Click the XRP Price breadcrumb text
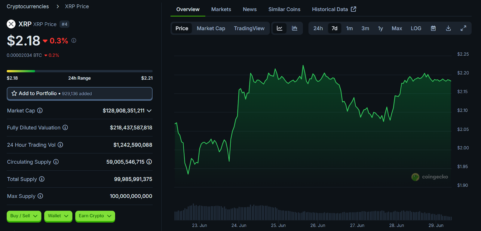The image size is (481, 231). 77,6
